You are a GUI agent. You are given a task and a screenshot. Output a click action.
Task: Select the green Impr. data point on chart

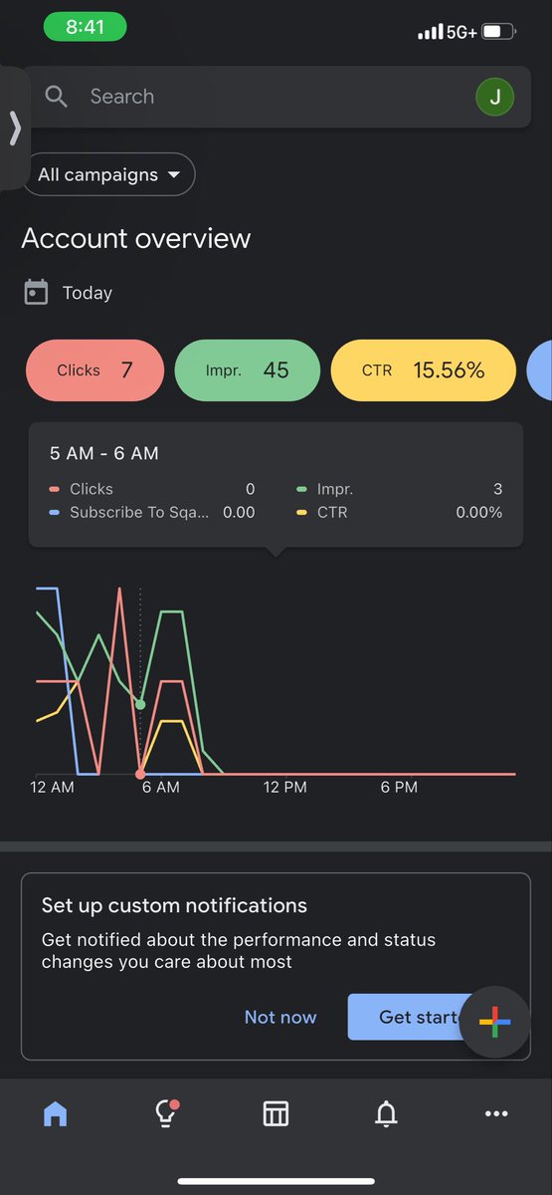tap(140, 704)
